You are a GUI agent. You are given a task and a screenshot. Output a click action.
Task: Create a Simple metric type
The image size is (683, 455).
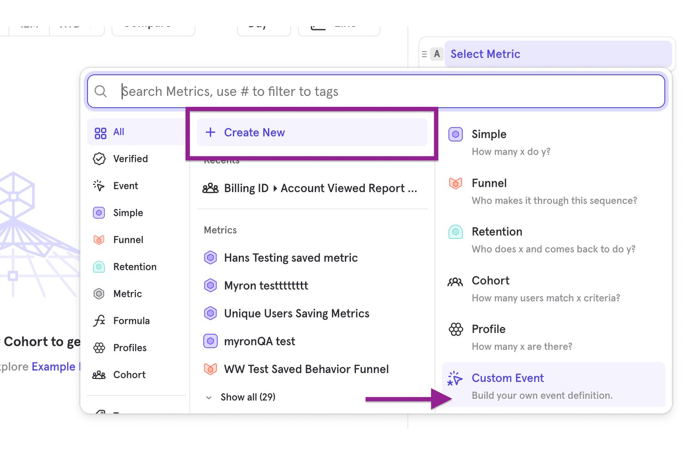(x=553, y=142)
